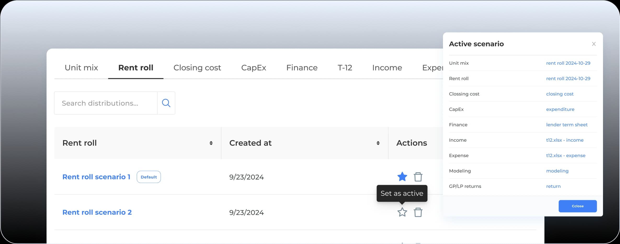Select the Finance tab
The width and height of the screenshot is (620, 244).
[302, 68]
